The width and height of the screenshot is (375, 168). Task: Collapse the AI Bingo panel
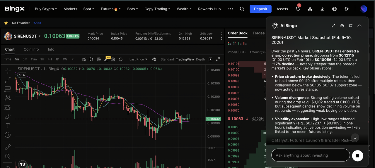click(359, 26)
